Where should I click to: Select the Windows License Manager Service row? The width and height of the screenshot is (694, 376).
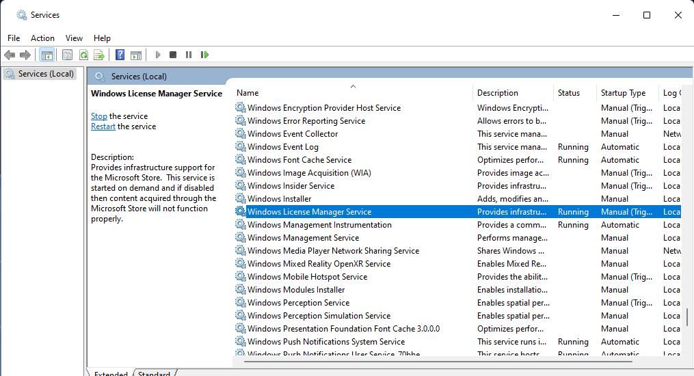(x=457, y=212)
